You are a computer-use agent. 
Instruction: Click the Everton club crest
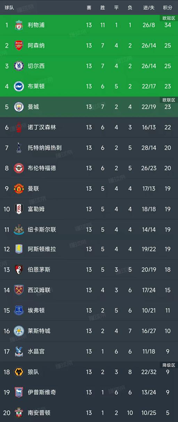pyautogui.click(x=19, y=310)
